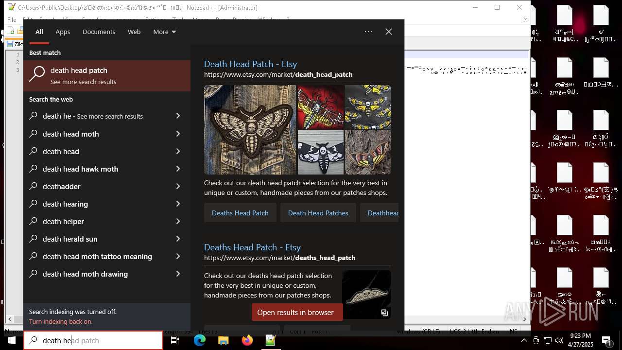The height and width of the screenshot is (350, 622).
Task: Launch Firefox from the taskbar
Action: (x=247, y=341)
